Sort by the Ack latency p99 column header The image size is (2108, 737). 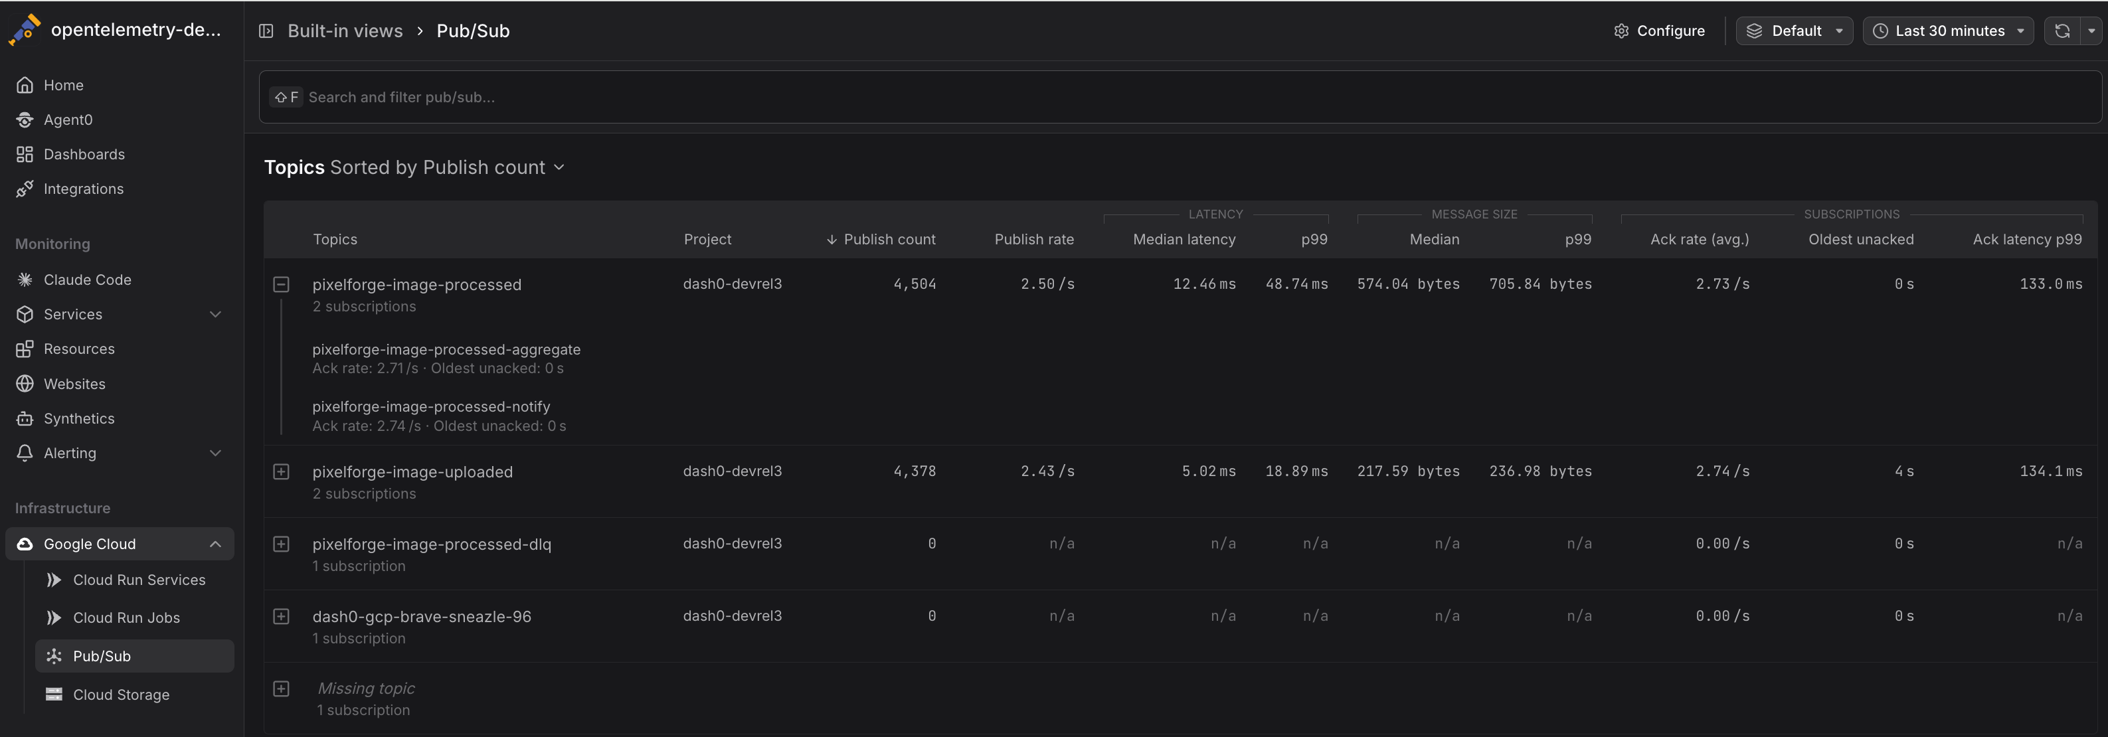2027,240
